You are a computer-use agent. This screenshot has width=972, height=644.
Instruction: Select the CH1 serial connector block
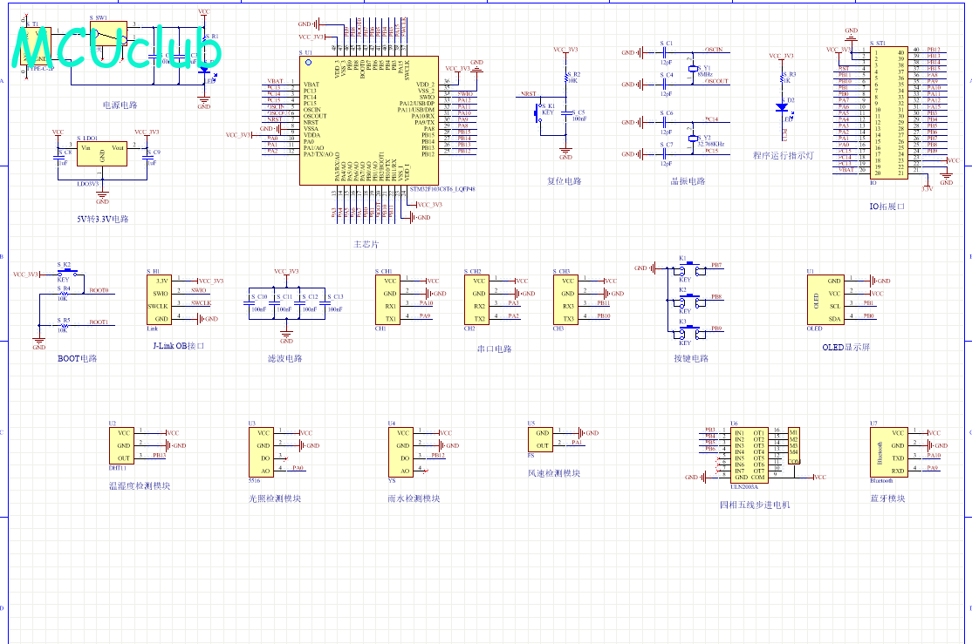tap(389, 299)
